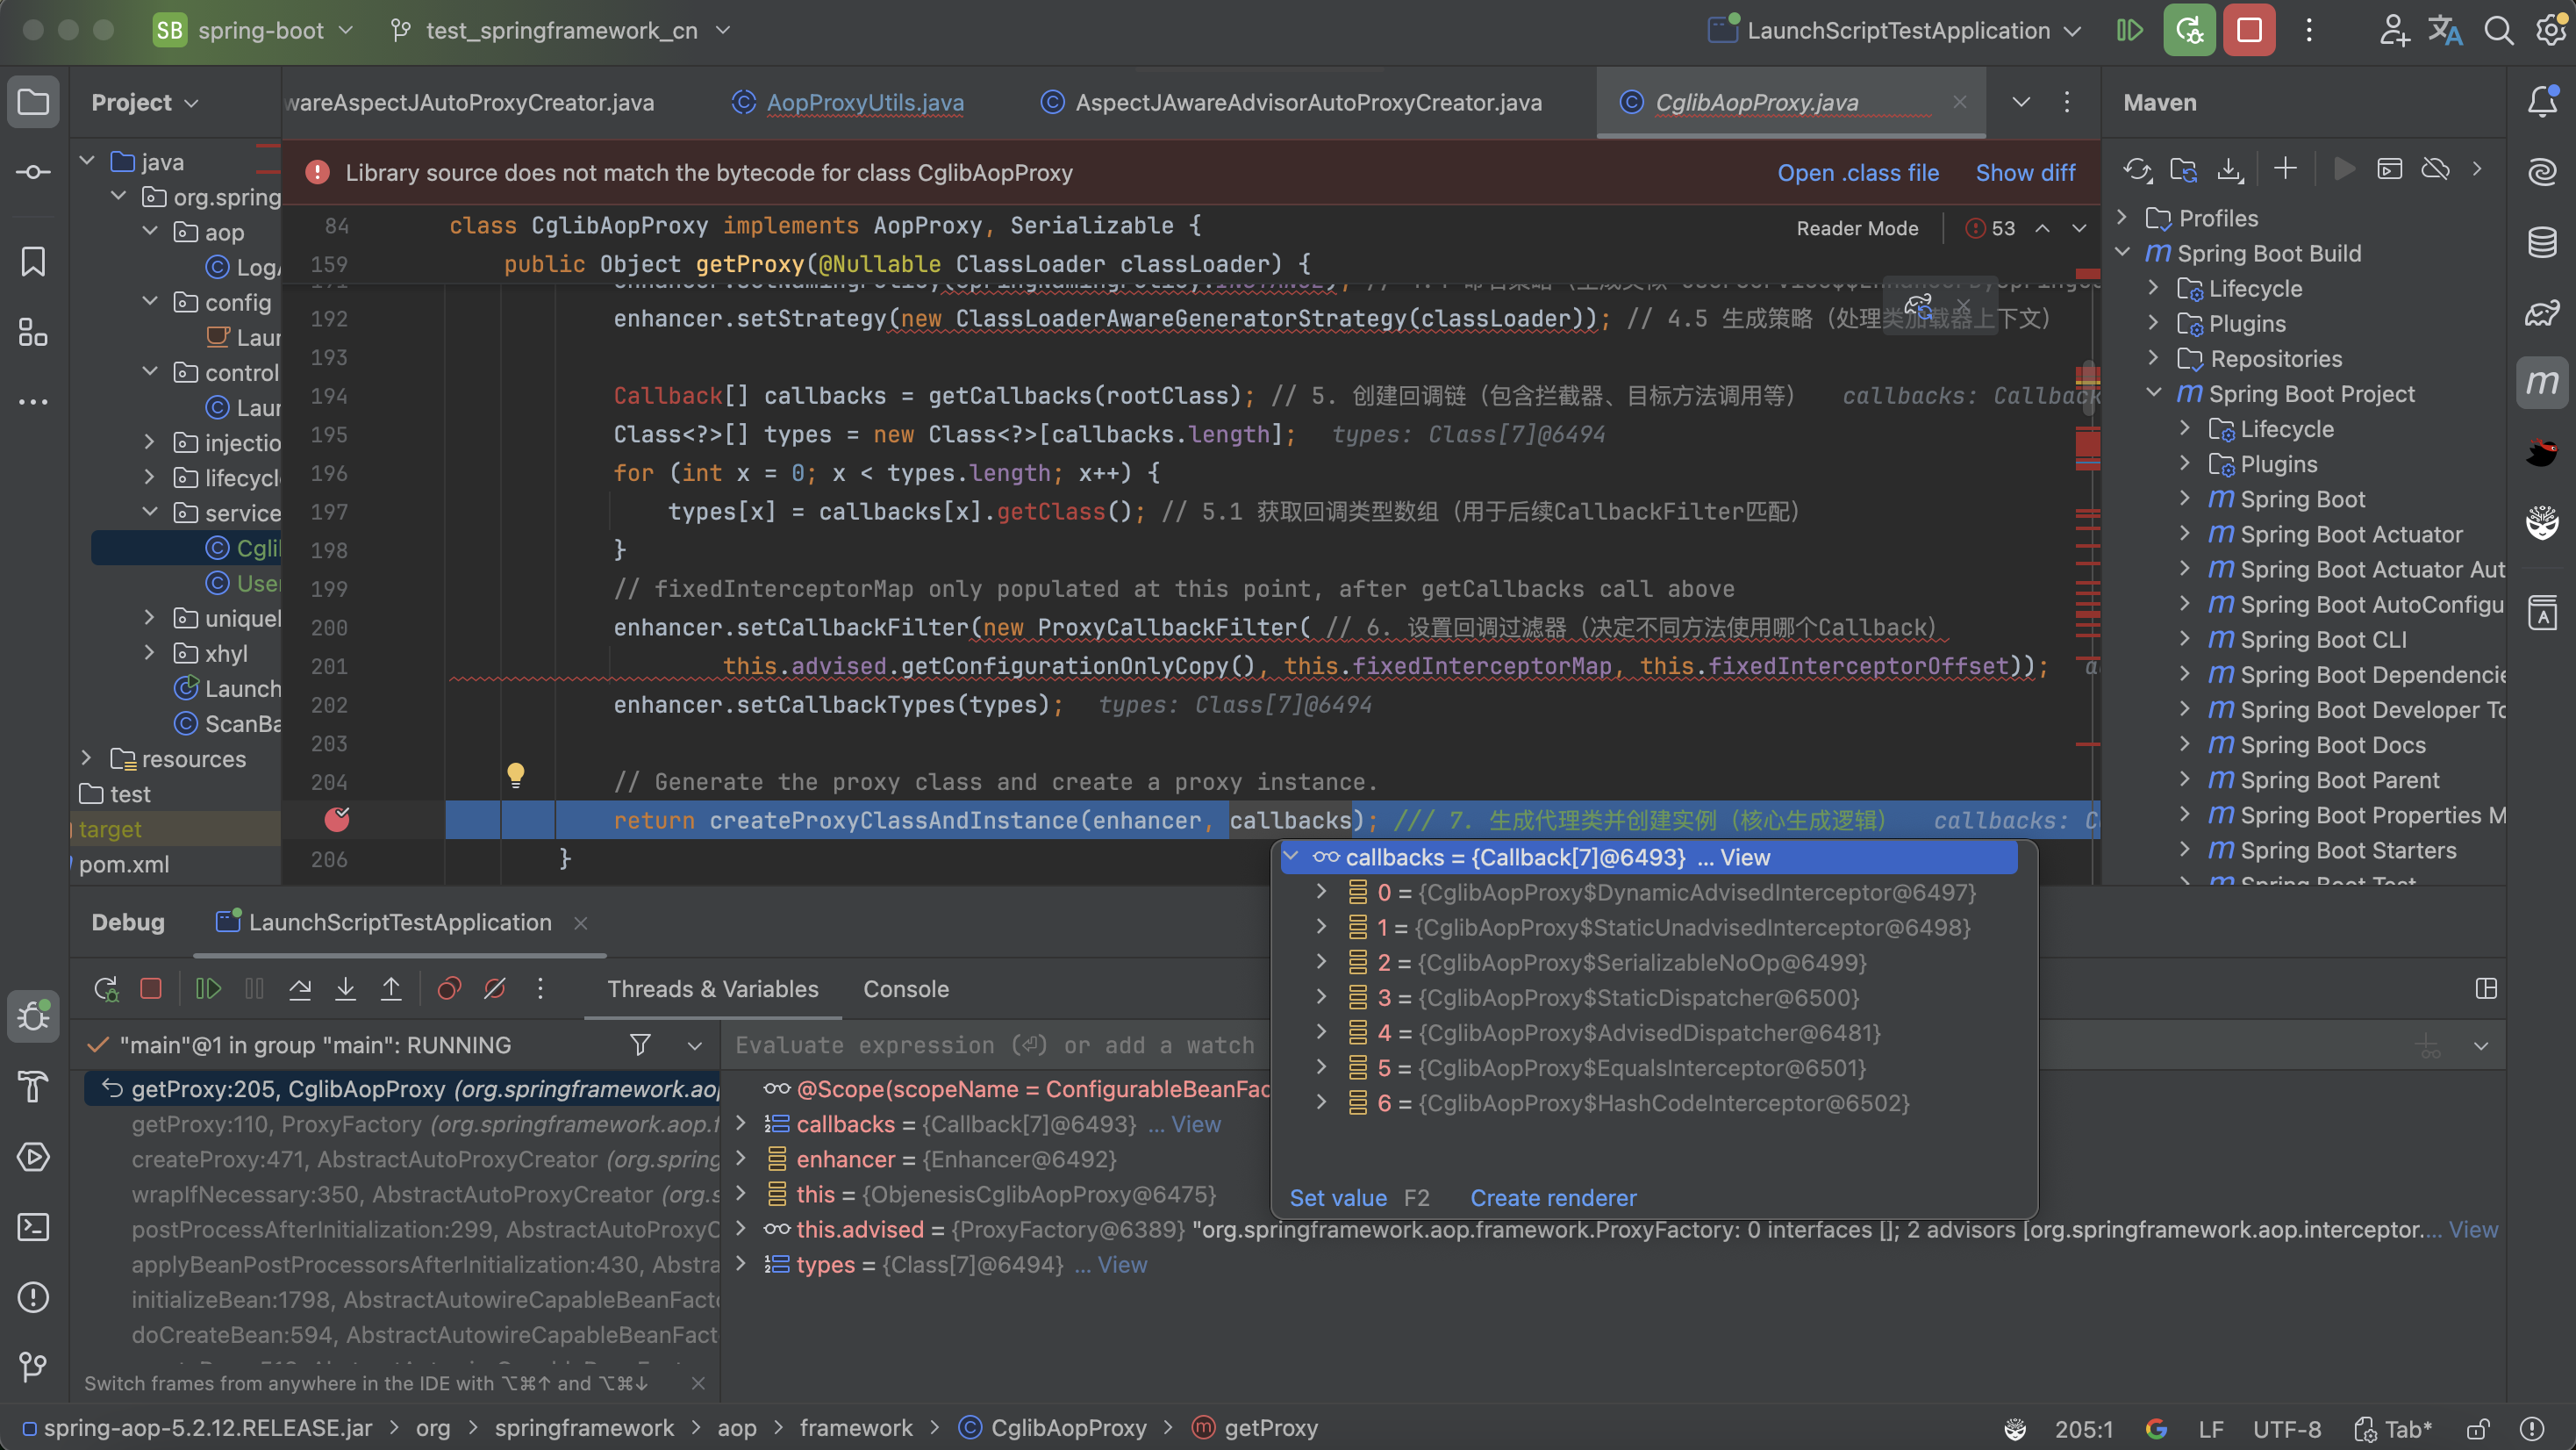Click Stop button in top toolbar
2576x1450 pixels.
tap(2249, 30)
